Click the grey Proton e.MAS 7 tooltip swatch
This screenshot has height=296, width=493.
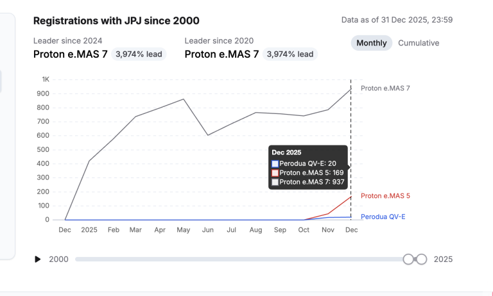tap(275, 182)
